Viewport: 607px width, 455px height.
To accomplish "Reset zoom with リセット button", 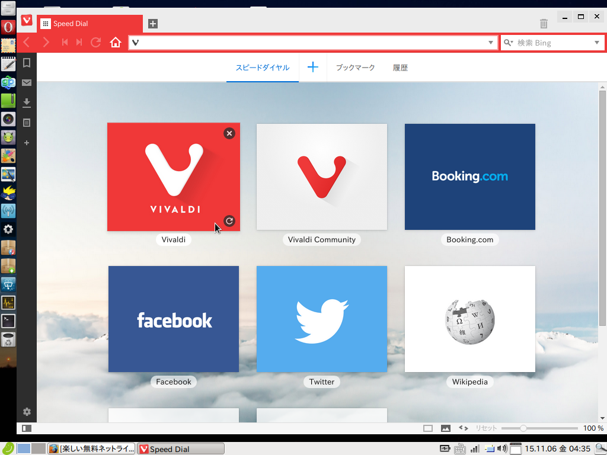I will click(486, 428).
